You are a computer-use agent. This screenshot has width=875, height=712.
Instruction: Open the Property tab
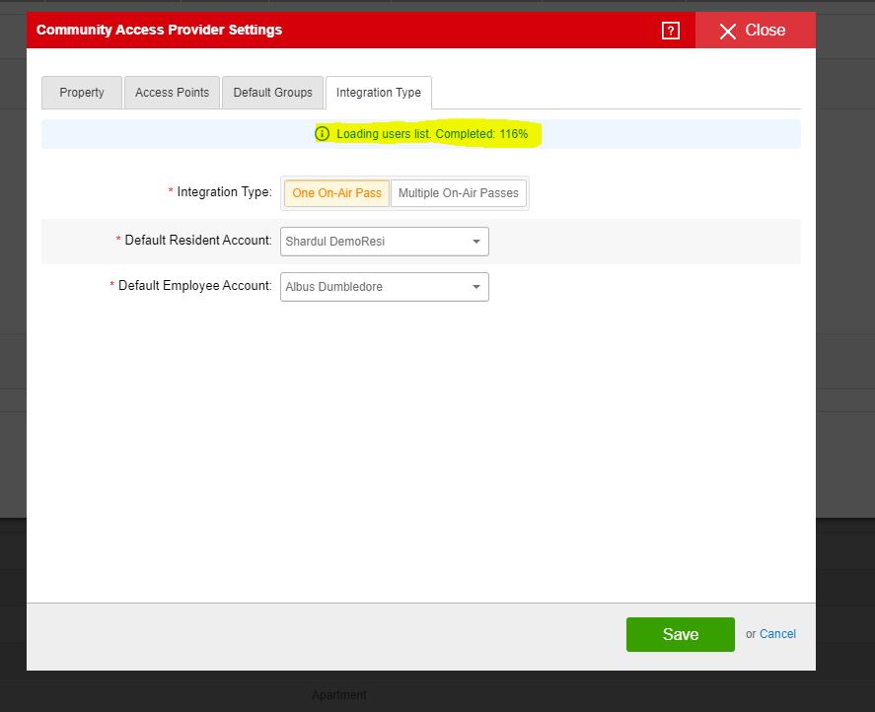[x=81, y=93]
